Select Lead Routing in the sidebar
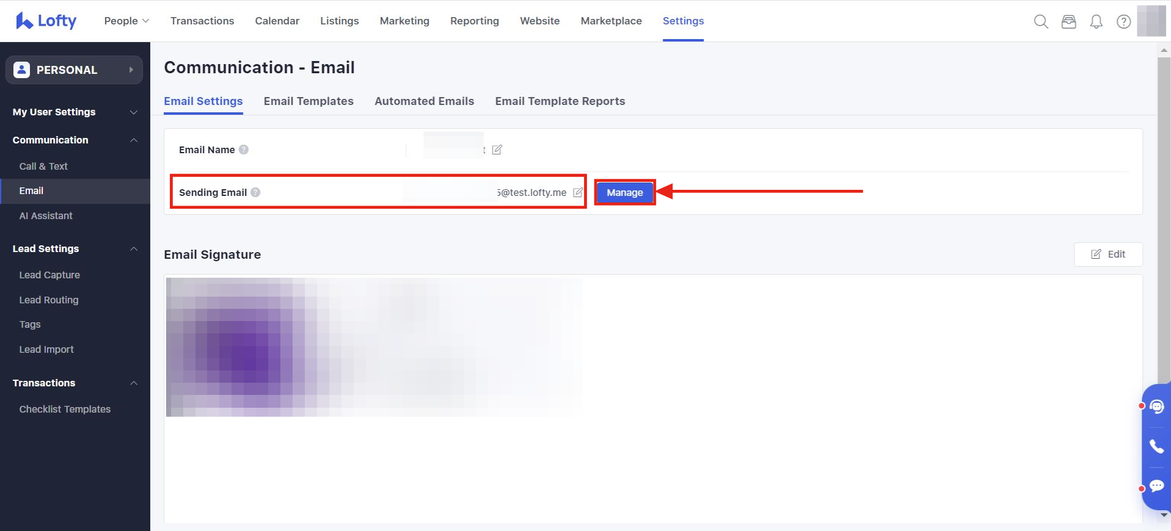Screen dimensions: 1171x531 coord(49,300)
